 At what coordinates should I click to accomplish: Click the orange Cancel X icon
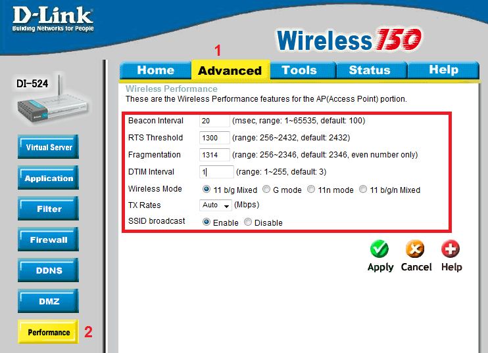tap(415, 249)
